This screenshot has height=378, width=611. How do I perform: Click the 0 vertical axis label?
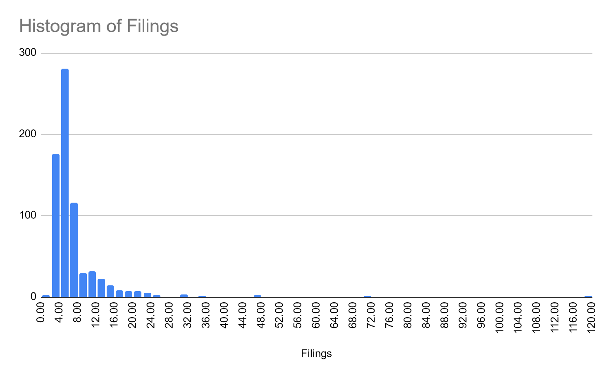(33, 297)
